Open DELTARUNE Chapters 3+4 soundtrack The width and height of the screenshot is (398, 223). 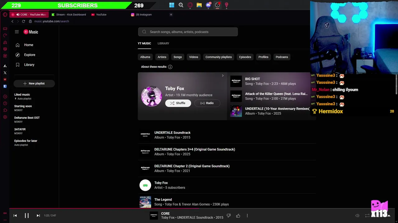227,152
